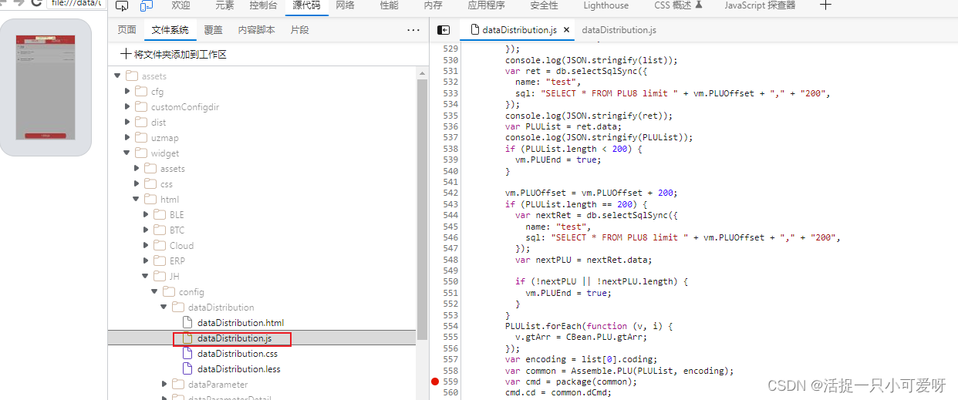Click the file tree scrollbar up arrow
Image resolution: width=958 pixels, height=400 pixels.
[422, 72]
